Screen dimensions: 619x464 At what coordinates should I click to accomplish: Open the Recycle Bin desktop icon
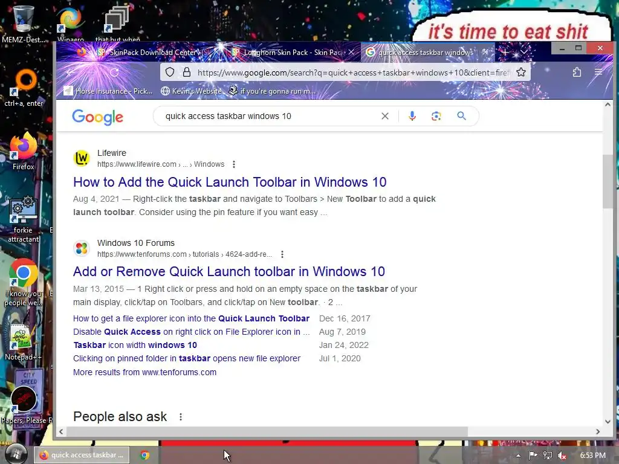(23, 24)
